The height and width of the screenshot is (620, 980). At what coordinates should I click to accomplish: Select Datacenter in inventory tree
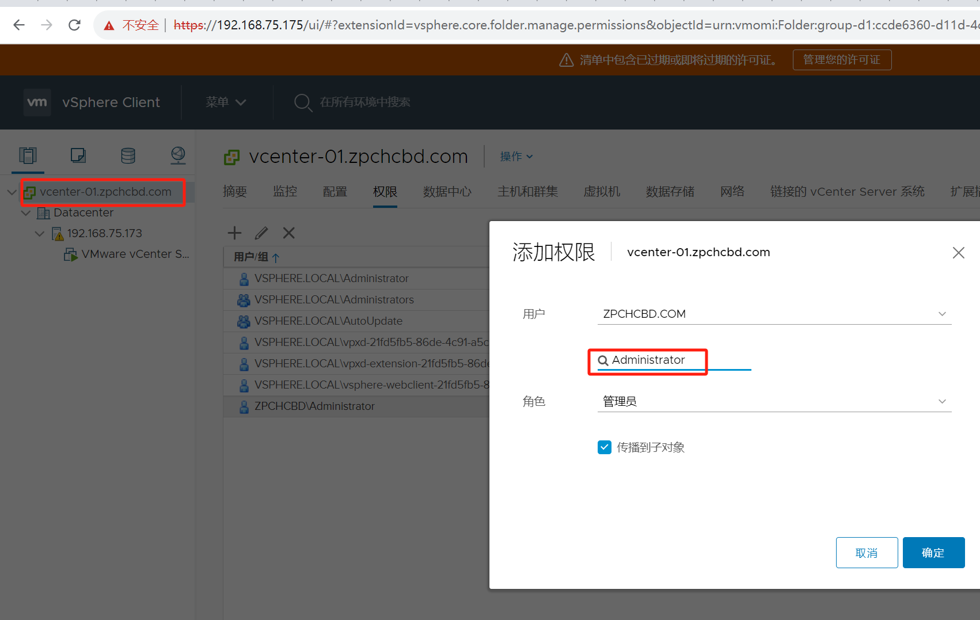[83, 213]
